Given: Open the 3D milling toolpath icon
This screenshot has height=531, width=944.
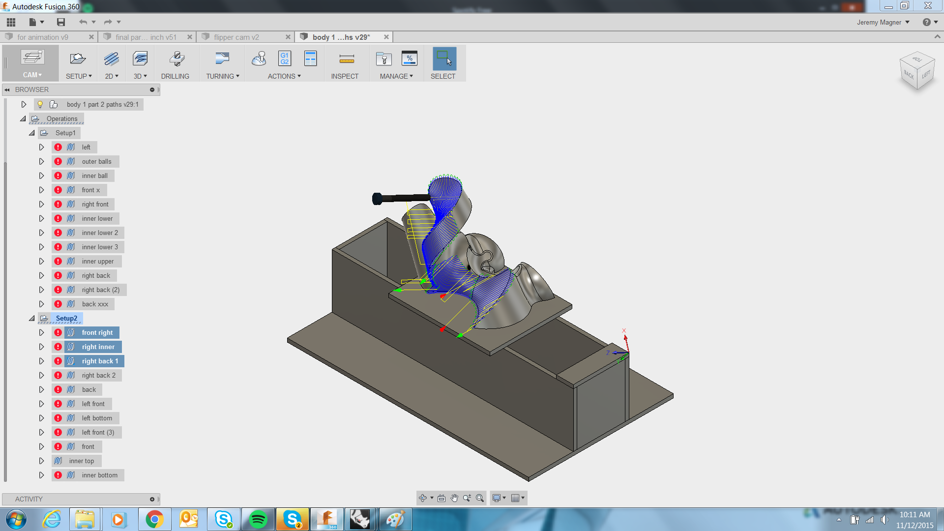Looking at the screenshot, I should pos(140,59).
